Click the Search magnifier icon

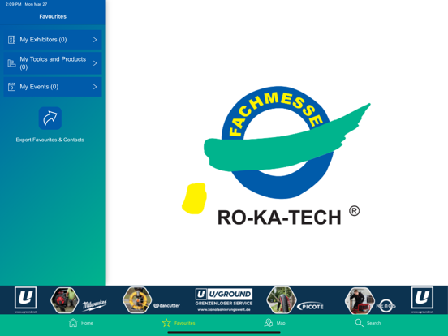359,323
